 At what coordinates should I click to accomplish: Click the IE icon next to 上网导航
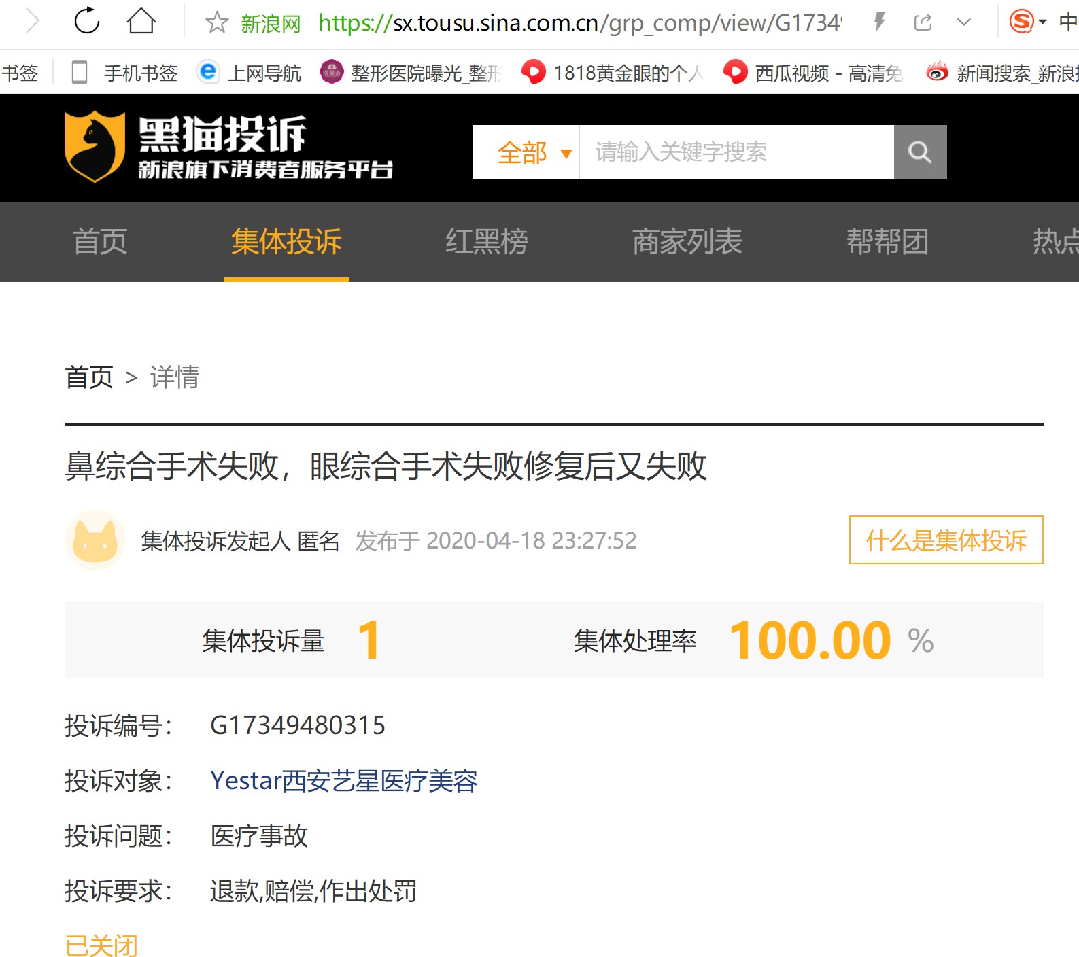tap(208, 71)
